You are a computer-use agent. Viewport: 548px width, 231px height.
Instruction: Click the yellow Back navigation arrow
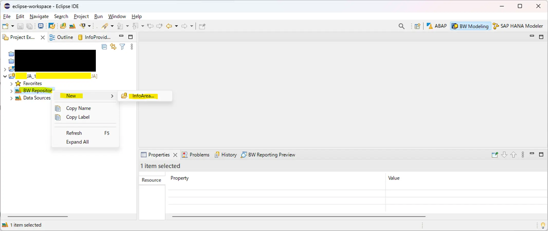pos(169,26)
